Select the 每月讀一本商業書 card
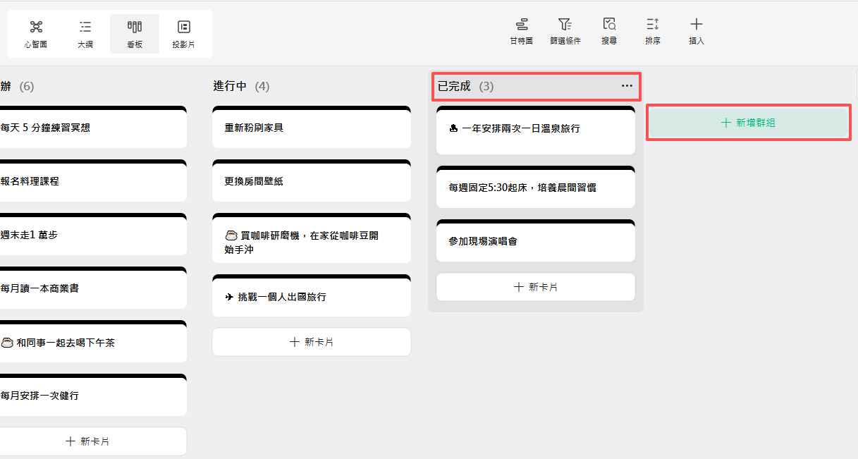The width and height of the screenshot is (858, 459). [94, 288]
